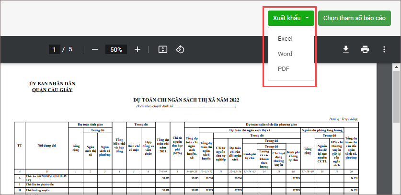This screenshot has height=195, width=401.
Task: Click the page number input field
Action: click(x=55, y=49)
